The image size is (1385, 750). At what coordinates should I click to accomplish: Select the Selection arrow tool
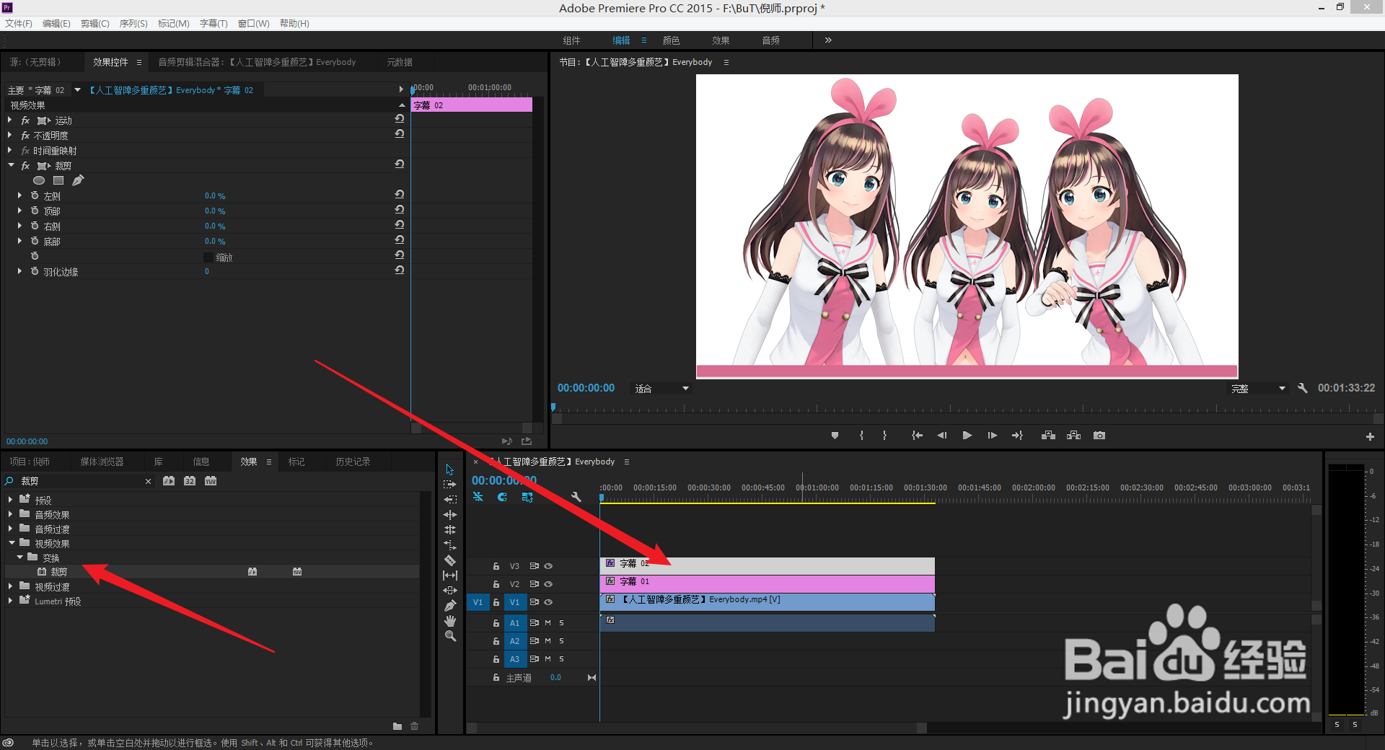click(x=450, y=469)
